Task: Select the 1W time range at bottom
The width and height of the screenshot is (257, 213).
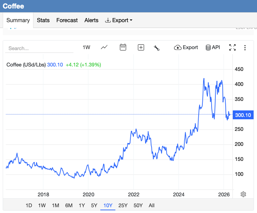Action: (42, 205)
